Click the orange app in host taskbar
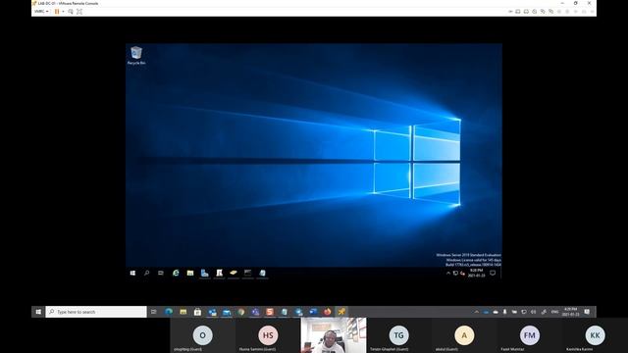 270,312
